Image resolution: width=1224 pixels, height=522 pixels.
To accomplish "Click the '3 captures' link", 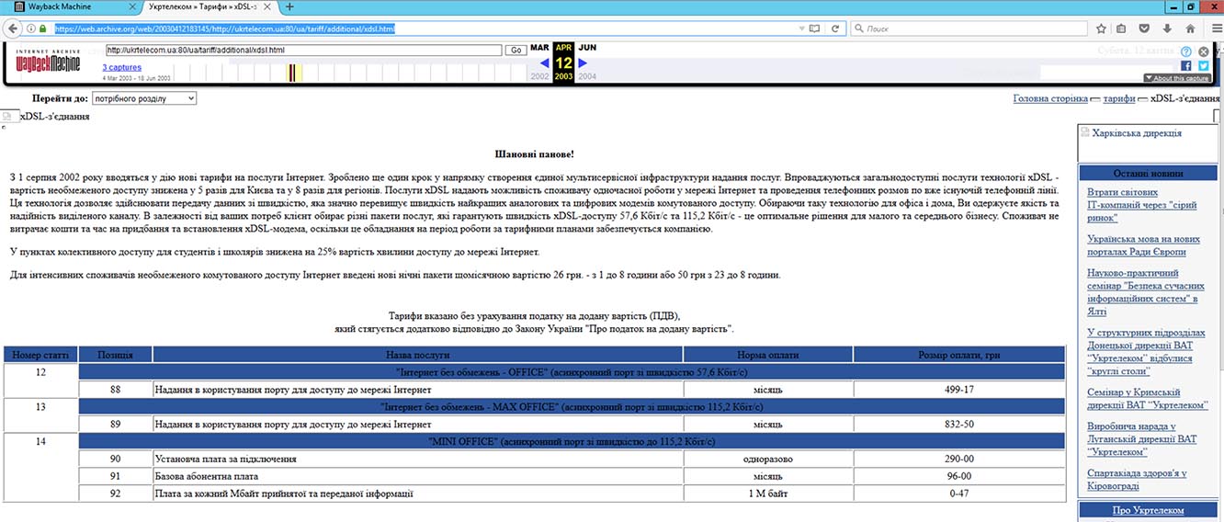I will [x=121, y=67].
